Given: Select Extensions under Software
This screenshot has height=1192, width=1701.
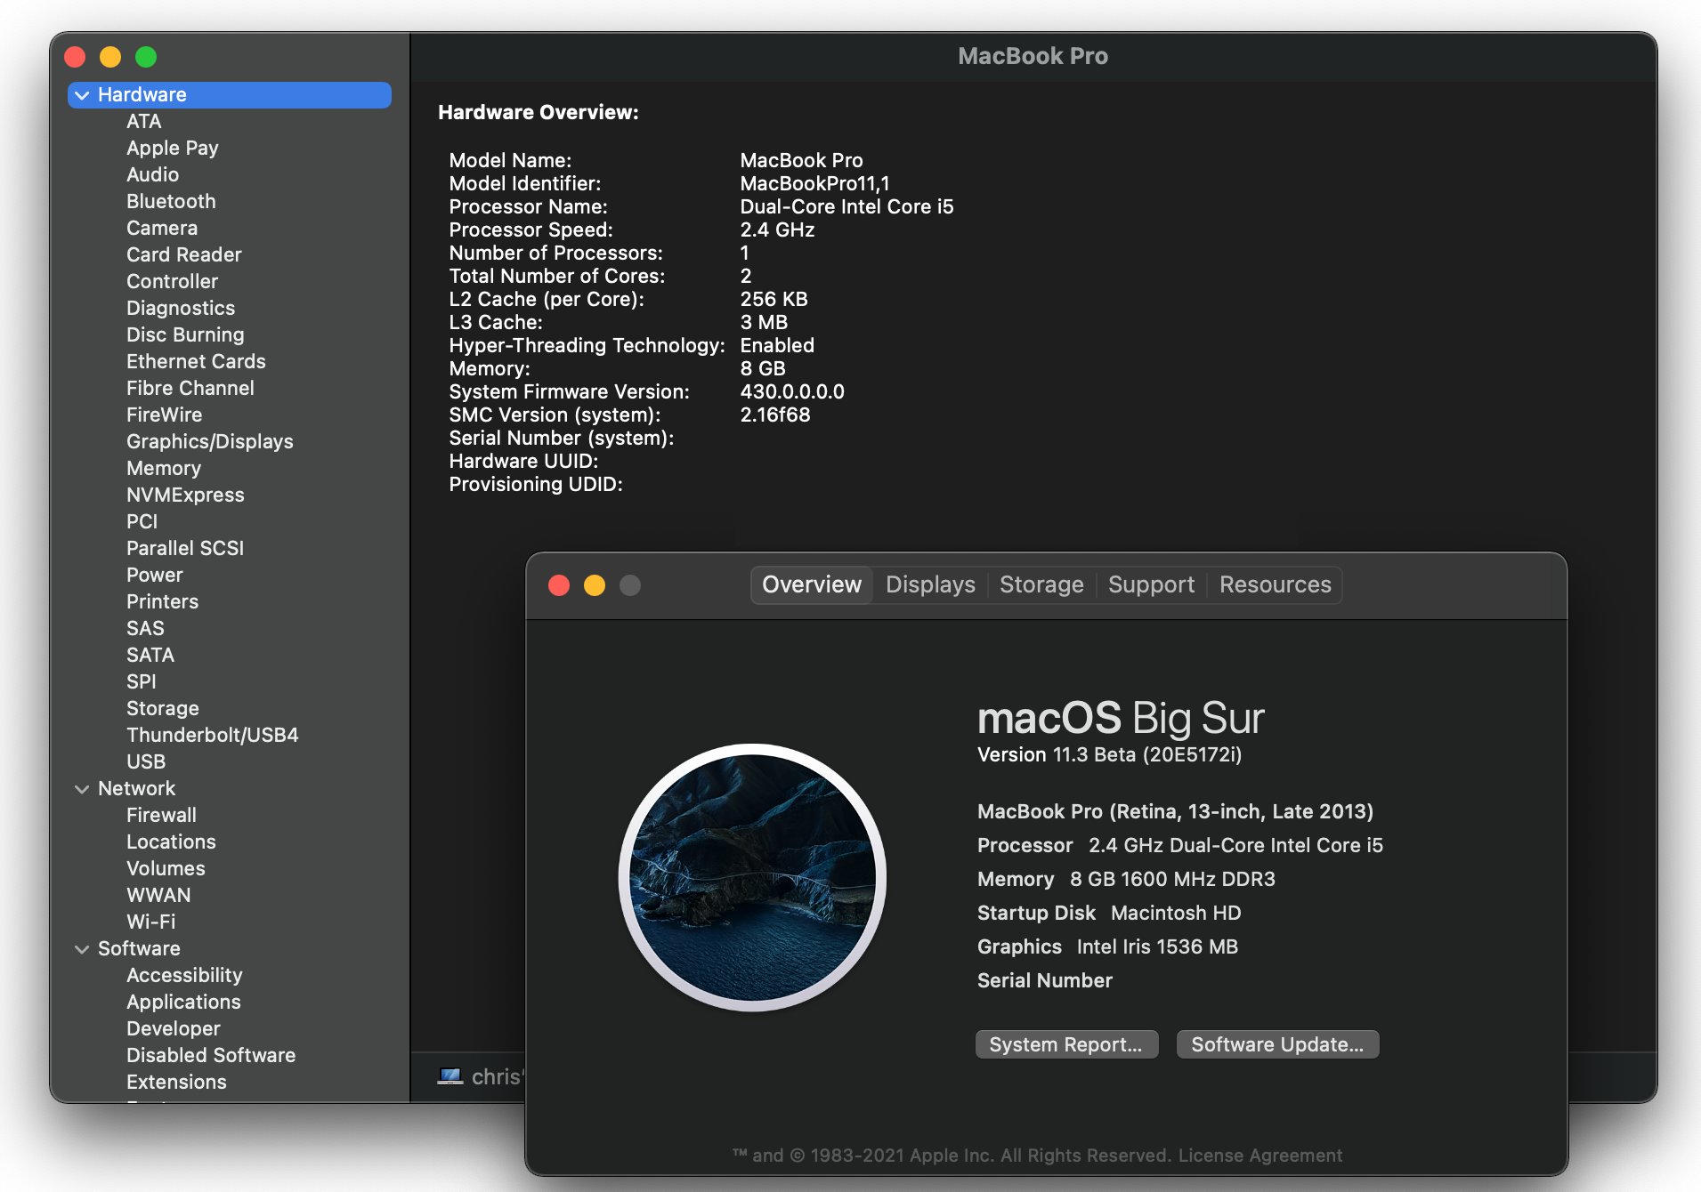Looking at the screenshot, I should 176,1083.
